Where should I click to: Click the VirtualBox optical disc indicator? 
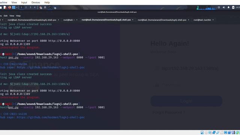point(206,132)
